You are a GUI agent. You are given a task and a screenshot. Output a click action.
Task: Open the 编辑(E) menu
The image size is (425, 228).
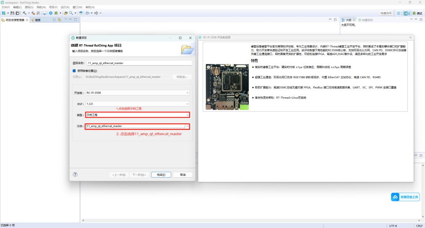pyautogui.click(x=17, y=7)
